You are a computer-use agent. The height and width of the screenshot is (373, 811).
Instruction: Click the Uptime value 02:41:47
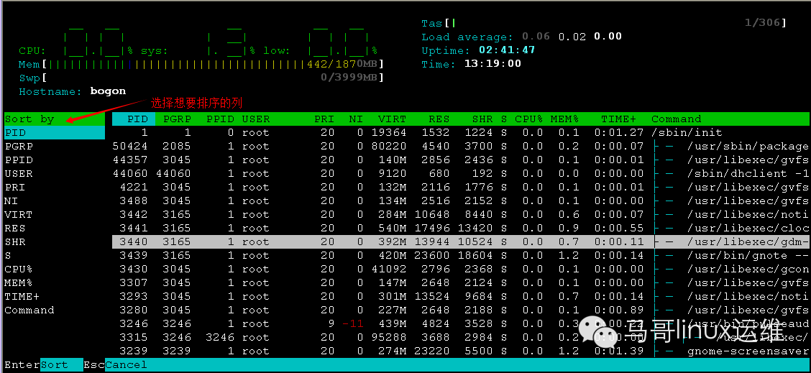pyautogui.click(x=507, y=50)
